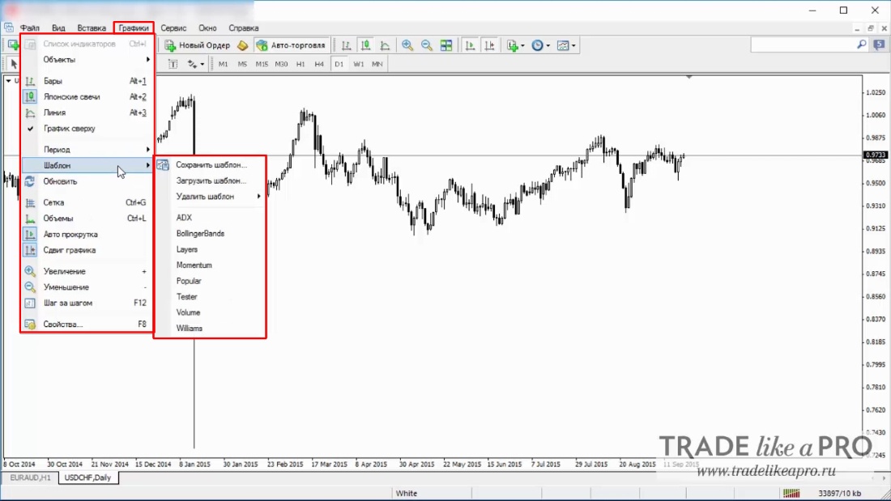The width and height of the screenshot is (891, 501).
Task: Click the New Order plus icon
Action: click(170, 45)
